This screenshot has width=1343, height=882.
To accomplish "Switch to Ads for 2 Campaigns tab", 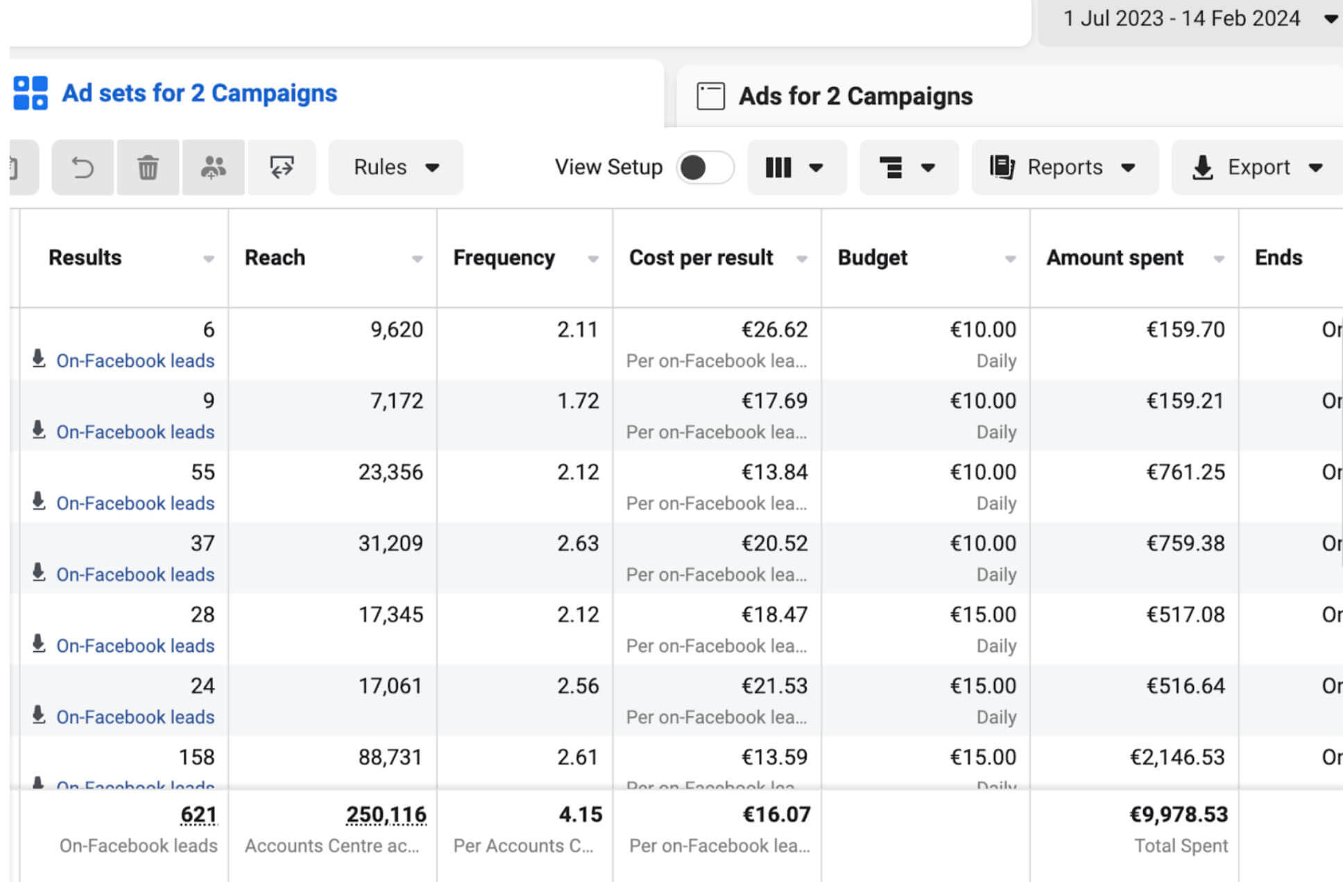I will [855, 96].
